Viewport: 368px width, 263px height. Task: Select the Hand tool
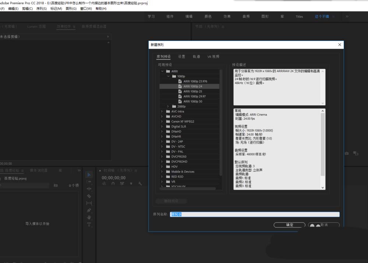tap(89, 217)
